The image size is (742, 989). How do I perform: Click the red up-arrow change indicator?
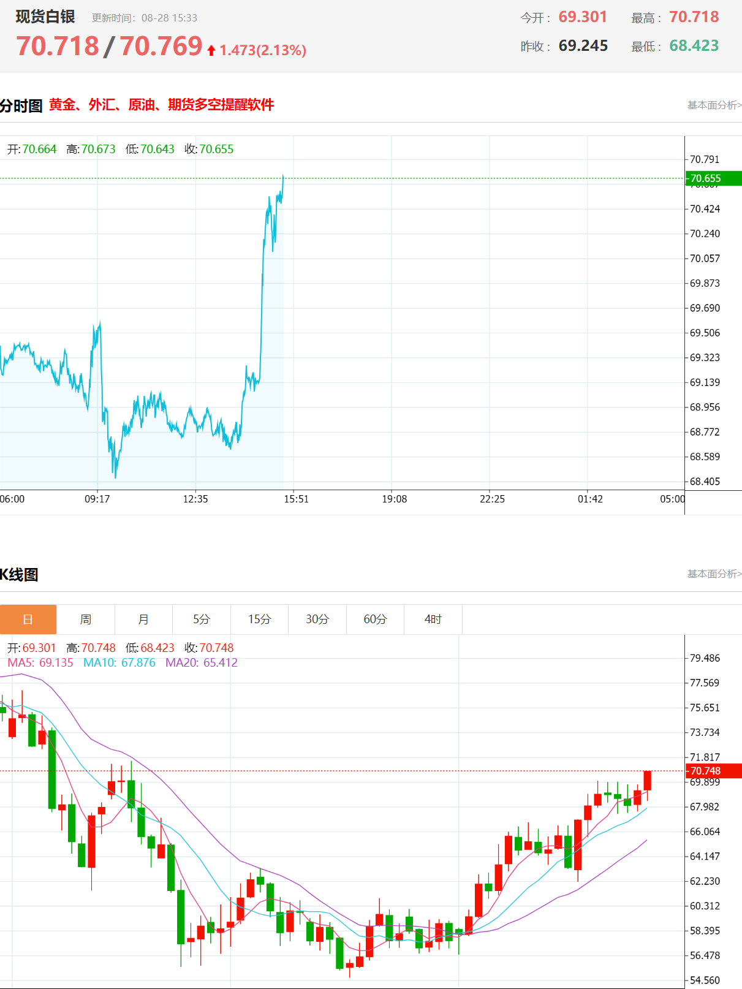[211, 50]
